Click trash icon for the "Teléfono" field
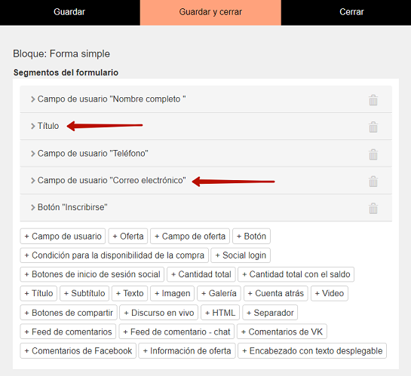Screen dimensions: 411x376 pos(373,154)
